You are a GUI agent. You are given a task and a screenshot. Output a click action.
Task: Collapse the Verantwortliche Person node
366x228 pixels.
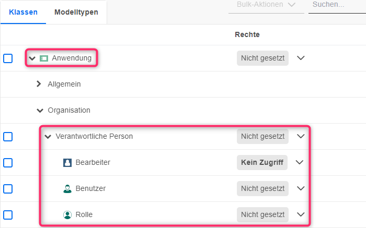(48, 137)
